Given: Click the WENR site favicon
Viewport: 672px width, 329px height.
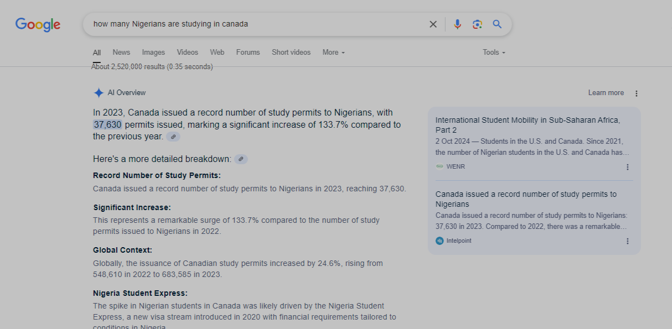Looking at the screenshot, I should click(x=440, y=166).
